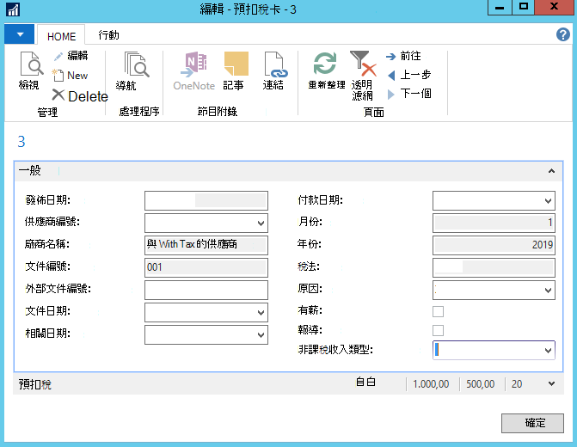
Task: Click the 月份 field
Action: tap(494, 223)
